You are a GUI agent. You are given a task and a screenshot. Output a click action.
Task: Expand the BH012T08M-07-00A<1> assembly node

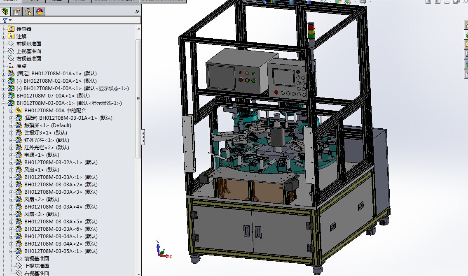(4, 96)
